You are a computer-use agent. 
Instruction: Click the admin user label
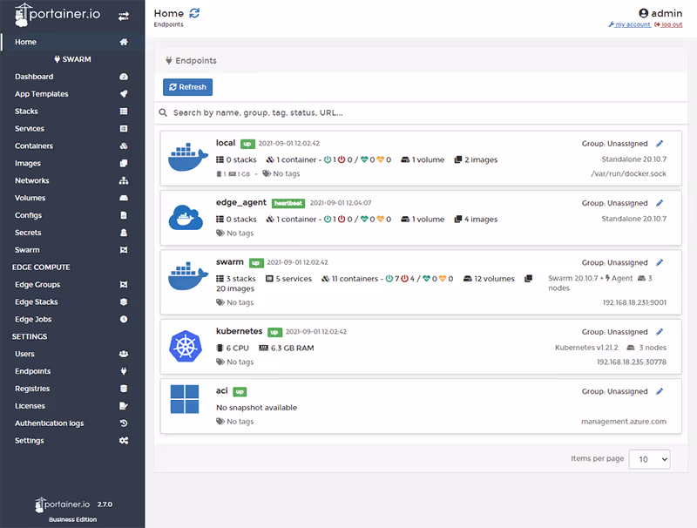click(x=660, y=13)
